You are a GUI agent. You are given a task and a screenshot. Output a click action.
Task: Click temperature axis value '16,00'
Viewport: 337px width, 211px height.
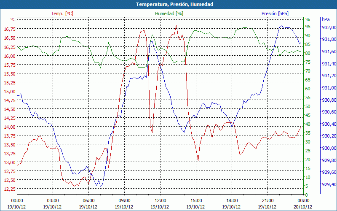(x=10, y=56)
